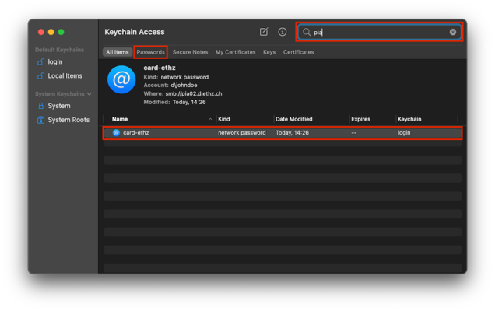The width and height of the screenshot is (495, 311).
Task: Select the card-ethz row in the list
Action: [x=283, y=133]
